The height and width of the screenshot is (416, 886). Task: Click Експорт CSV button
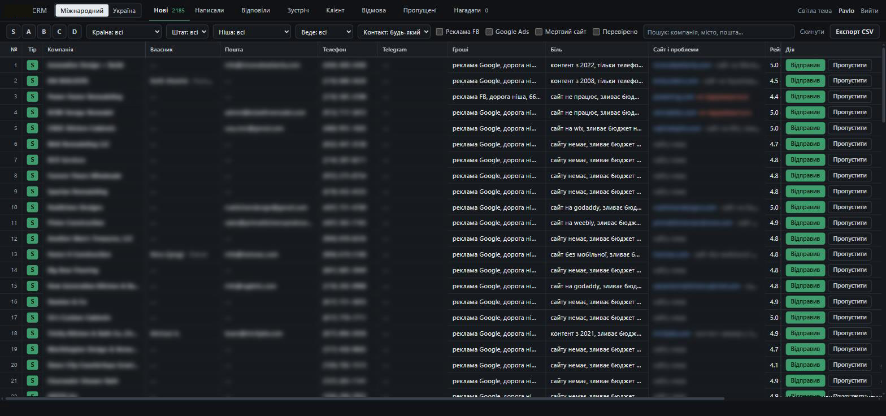(x=854, y=32)
